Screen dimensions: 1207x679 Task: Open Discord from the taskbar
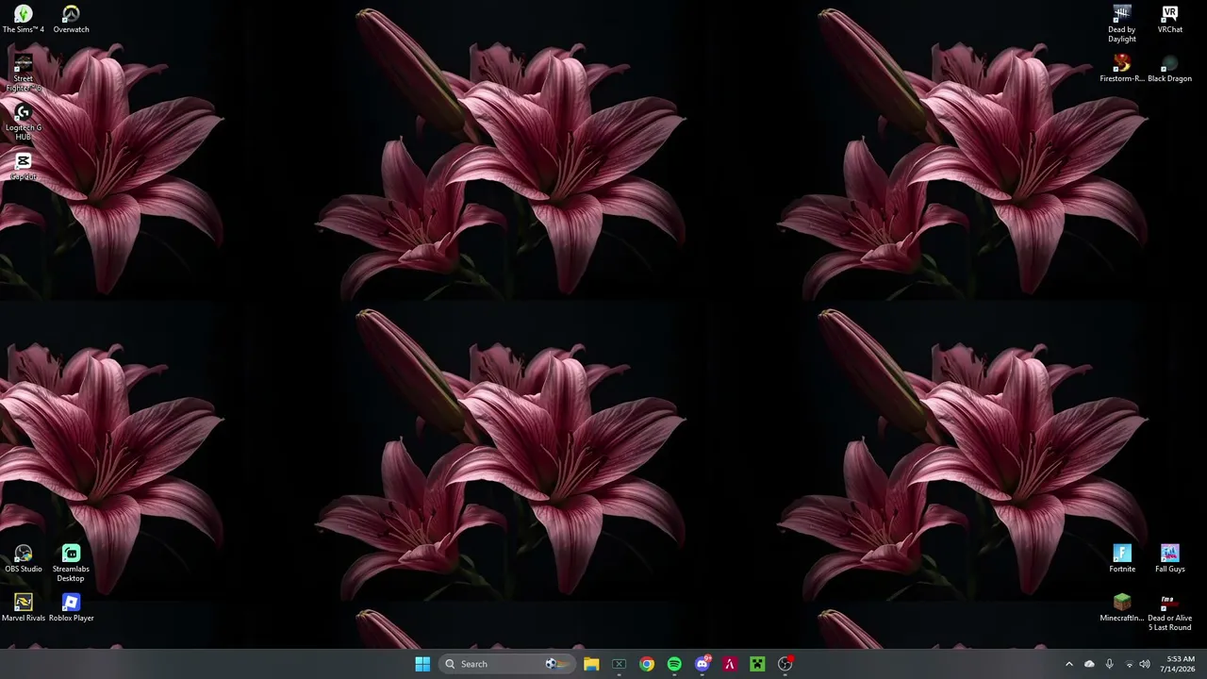[x=703, y=664]
